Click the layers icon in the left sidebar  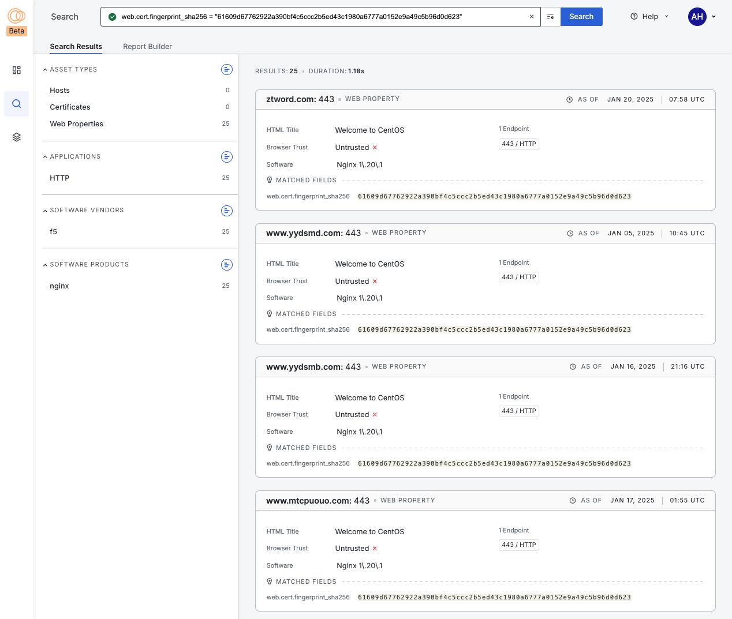point(16,137)
